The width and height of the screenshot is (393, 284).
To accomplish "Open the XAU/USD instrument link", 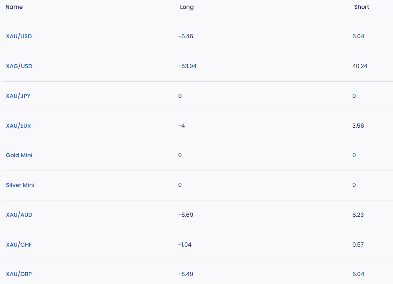I will pos(19,37).
